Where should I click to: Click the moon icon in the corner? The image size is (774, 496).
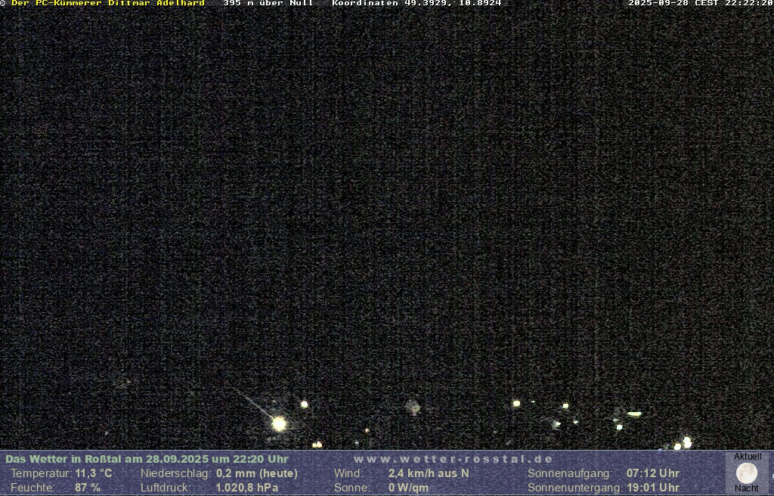pyautogui.click(x=747, y=473)
